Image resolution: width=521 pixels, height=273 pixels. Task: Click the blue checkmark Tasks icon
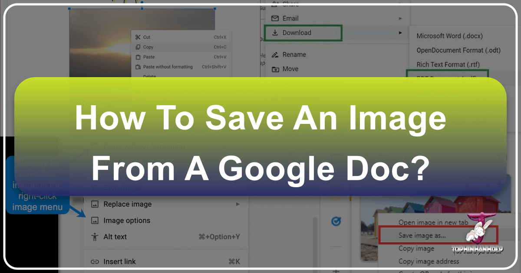[x=335, y=221]
